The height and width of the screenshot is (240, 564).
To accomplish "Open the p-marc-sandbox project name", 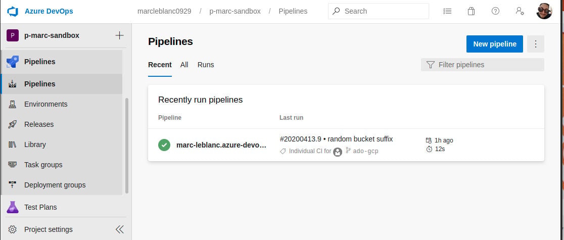I will [52, 36].
